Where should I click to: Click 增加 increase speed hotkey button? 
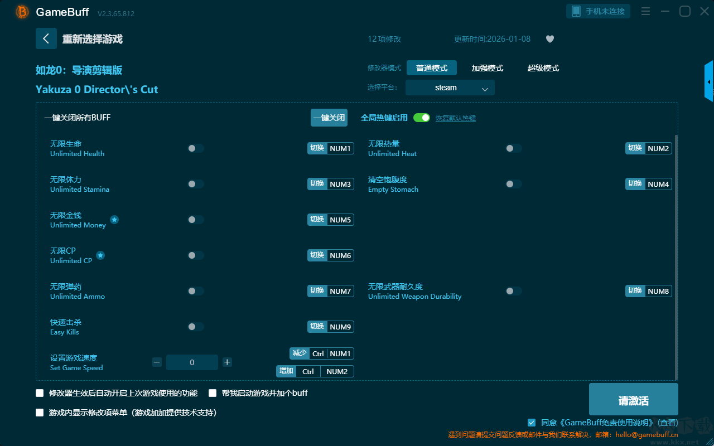[x=286, y=371]
